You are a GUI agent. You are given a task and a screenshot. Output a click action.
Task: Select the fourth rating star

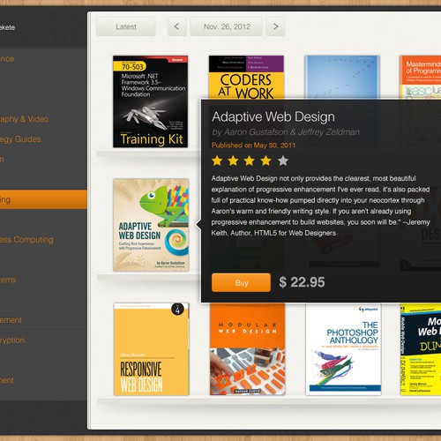(265, 161)
